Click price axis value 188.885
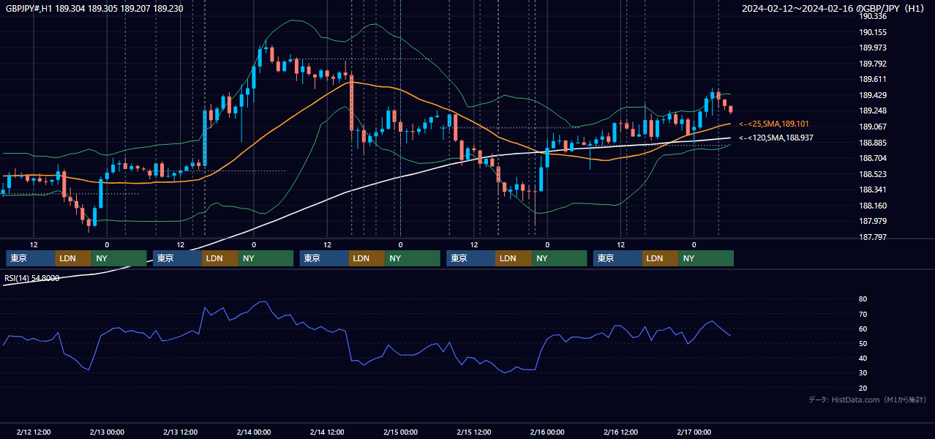The width and height of the screenshot is (935, 439). [x=873, y=143]
